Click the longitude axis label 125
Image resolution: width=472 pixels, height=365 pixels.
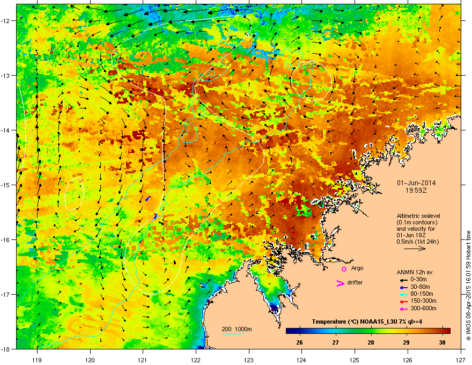point(355,360)
